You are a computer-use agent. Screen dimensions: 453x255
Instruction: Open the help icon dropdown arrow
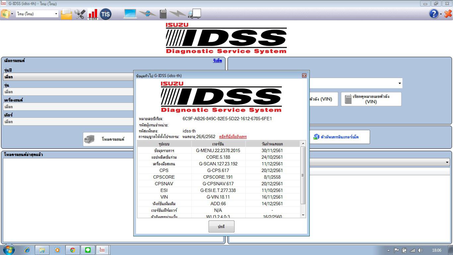tap(441, 14)
